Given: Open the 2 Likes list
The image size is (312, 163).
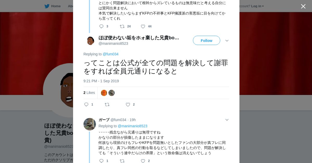Looking at the screenshot, I should (x=89, y=93).
